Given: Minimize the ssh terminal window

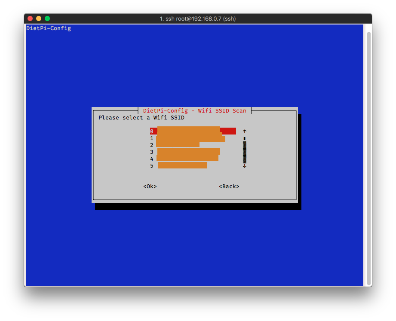Looking at the screenshot, I should coord(39,18).
